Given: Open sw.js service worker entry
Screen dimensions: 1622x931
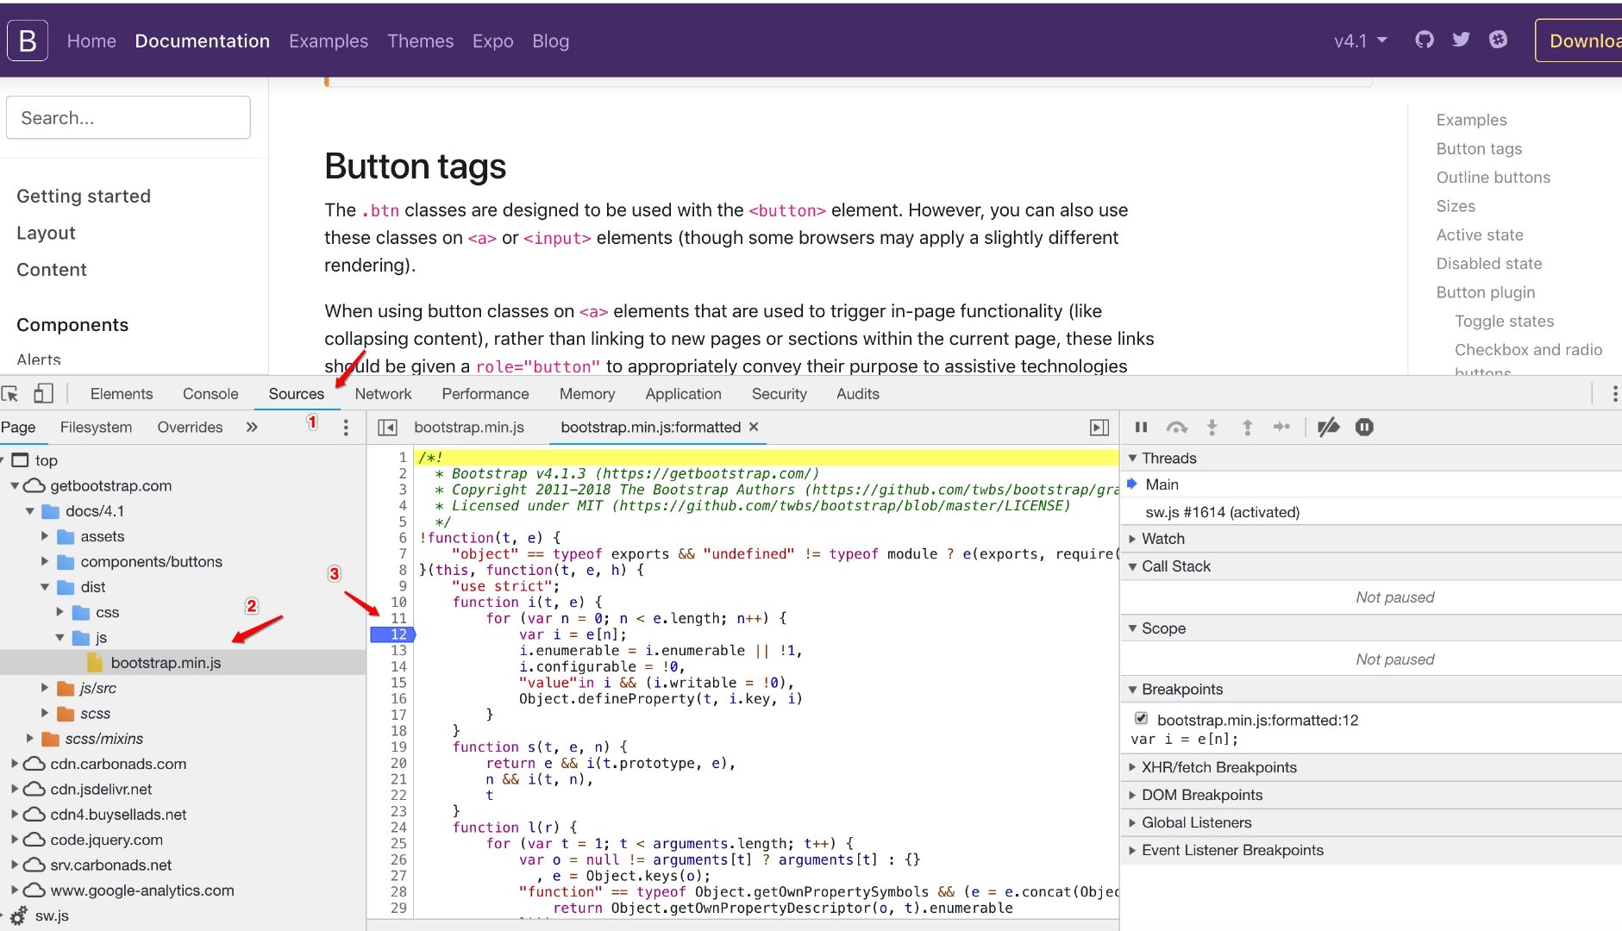Looking at the screenshot, I should 52,915.
